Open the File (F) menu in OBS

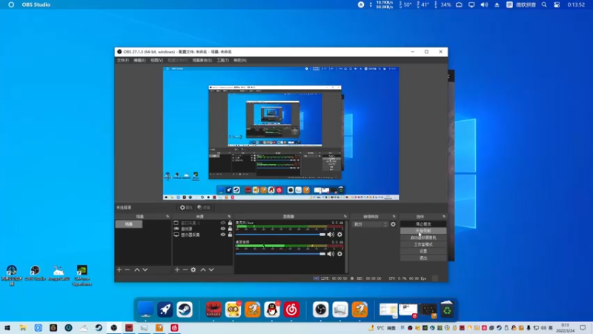pos(122,60)
